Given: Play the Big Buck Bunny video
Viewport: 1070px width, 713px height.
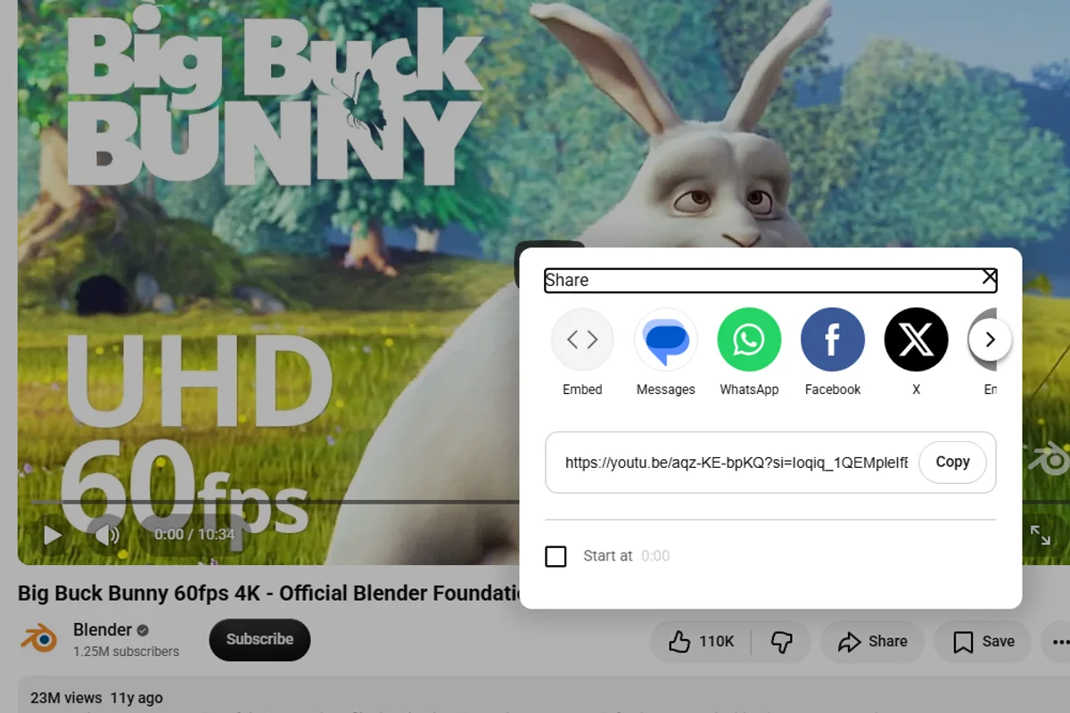Looking at the screenshot, I should (53, 535).
